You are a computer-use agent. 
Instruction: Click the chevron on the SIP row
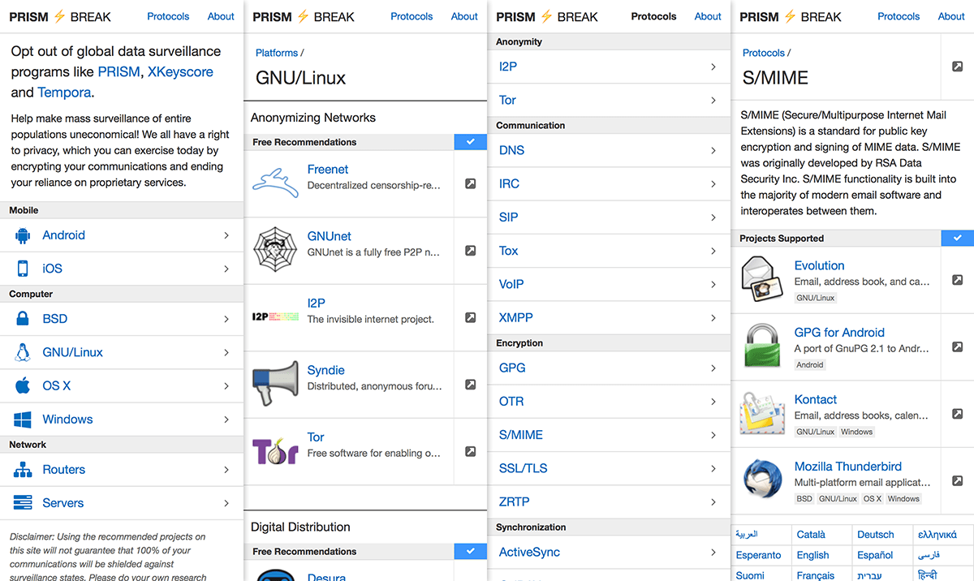[713, 217]
